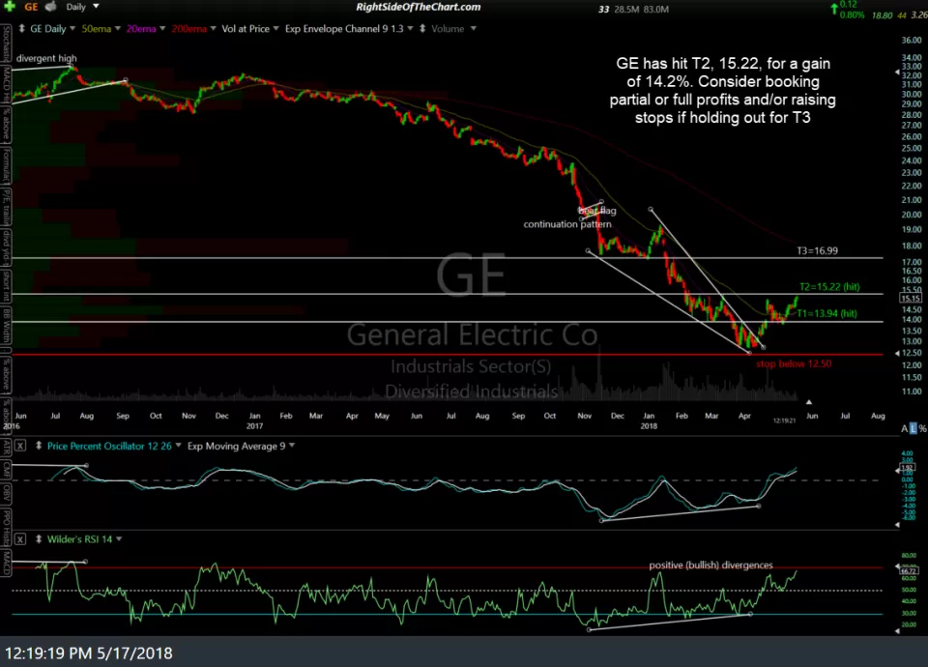Toggle the % percent scale button
This screenshot has width=928, height=667.
click(922, 428)
